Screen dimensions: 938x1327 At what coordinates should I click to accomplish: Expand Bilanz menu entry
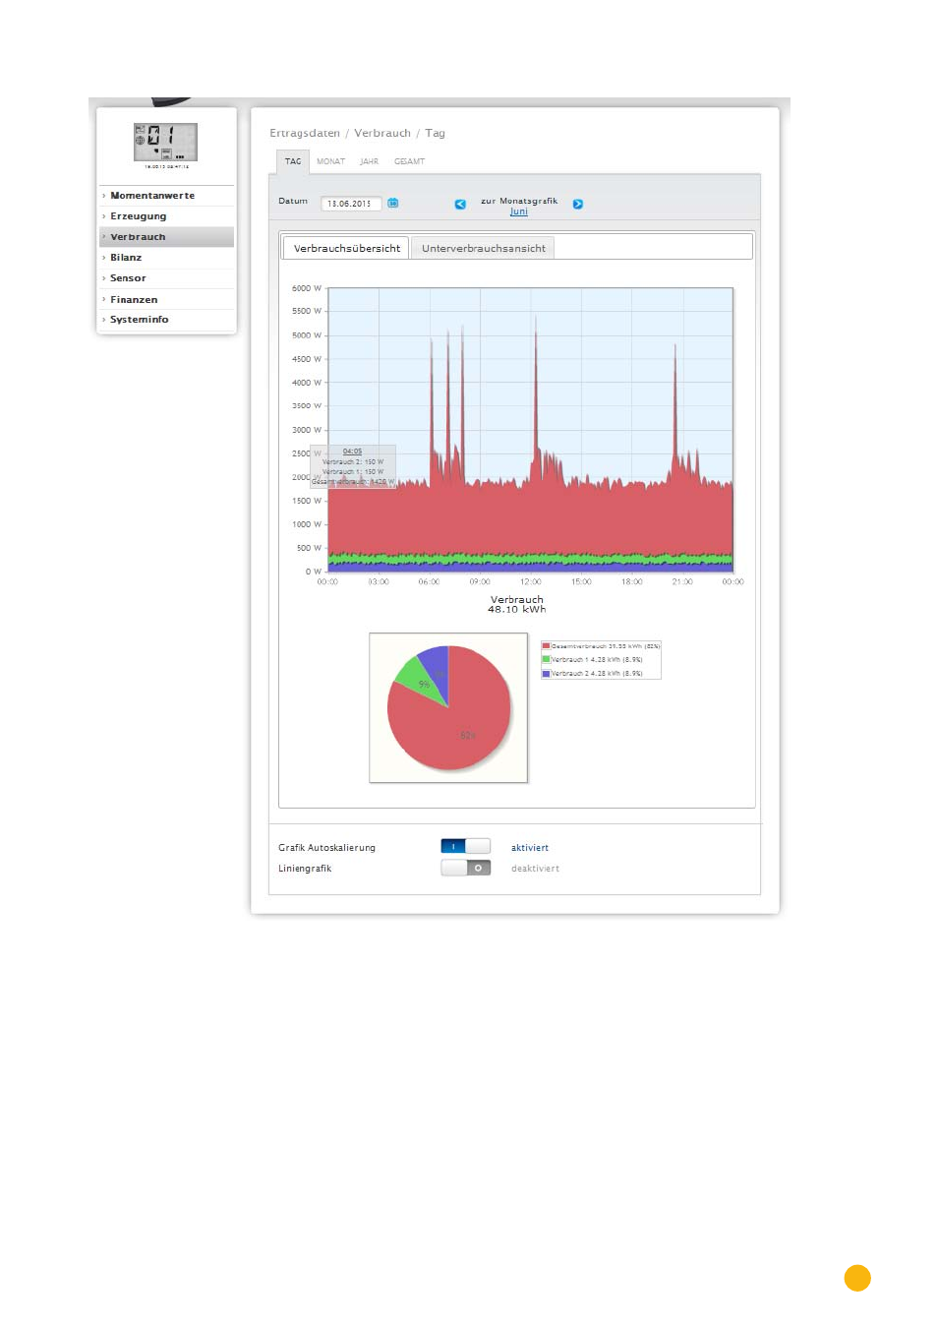(166, 258)
